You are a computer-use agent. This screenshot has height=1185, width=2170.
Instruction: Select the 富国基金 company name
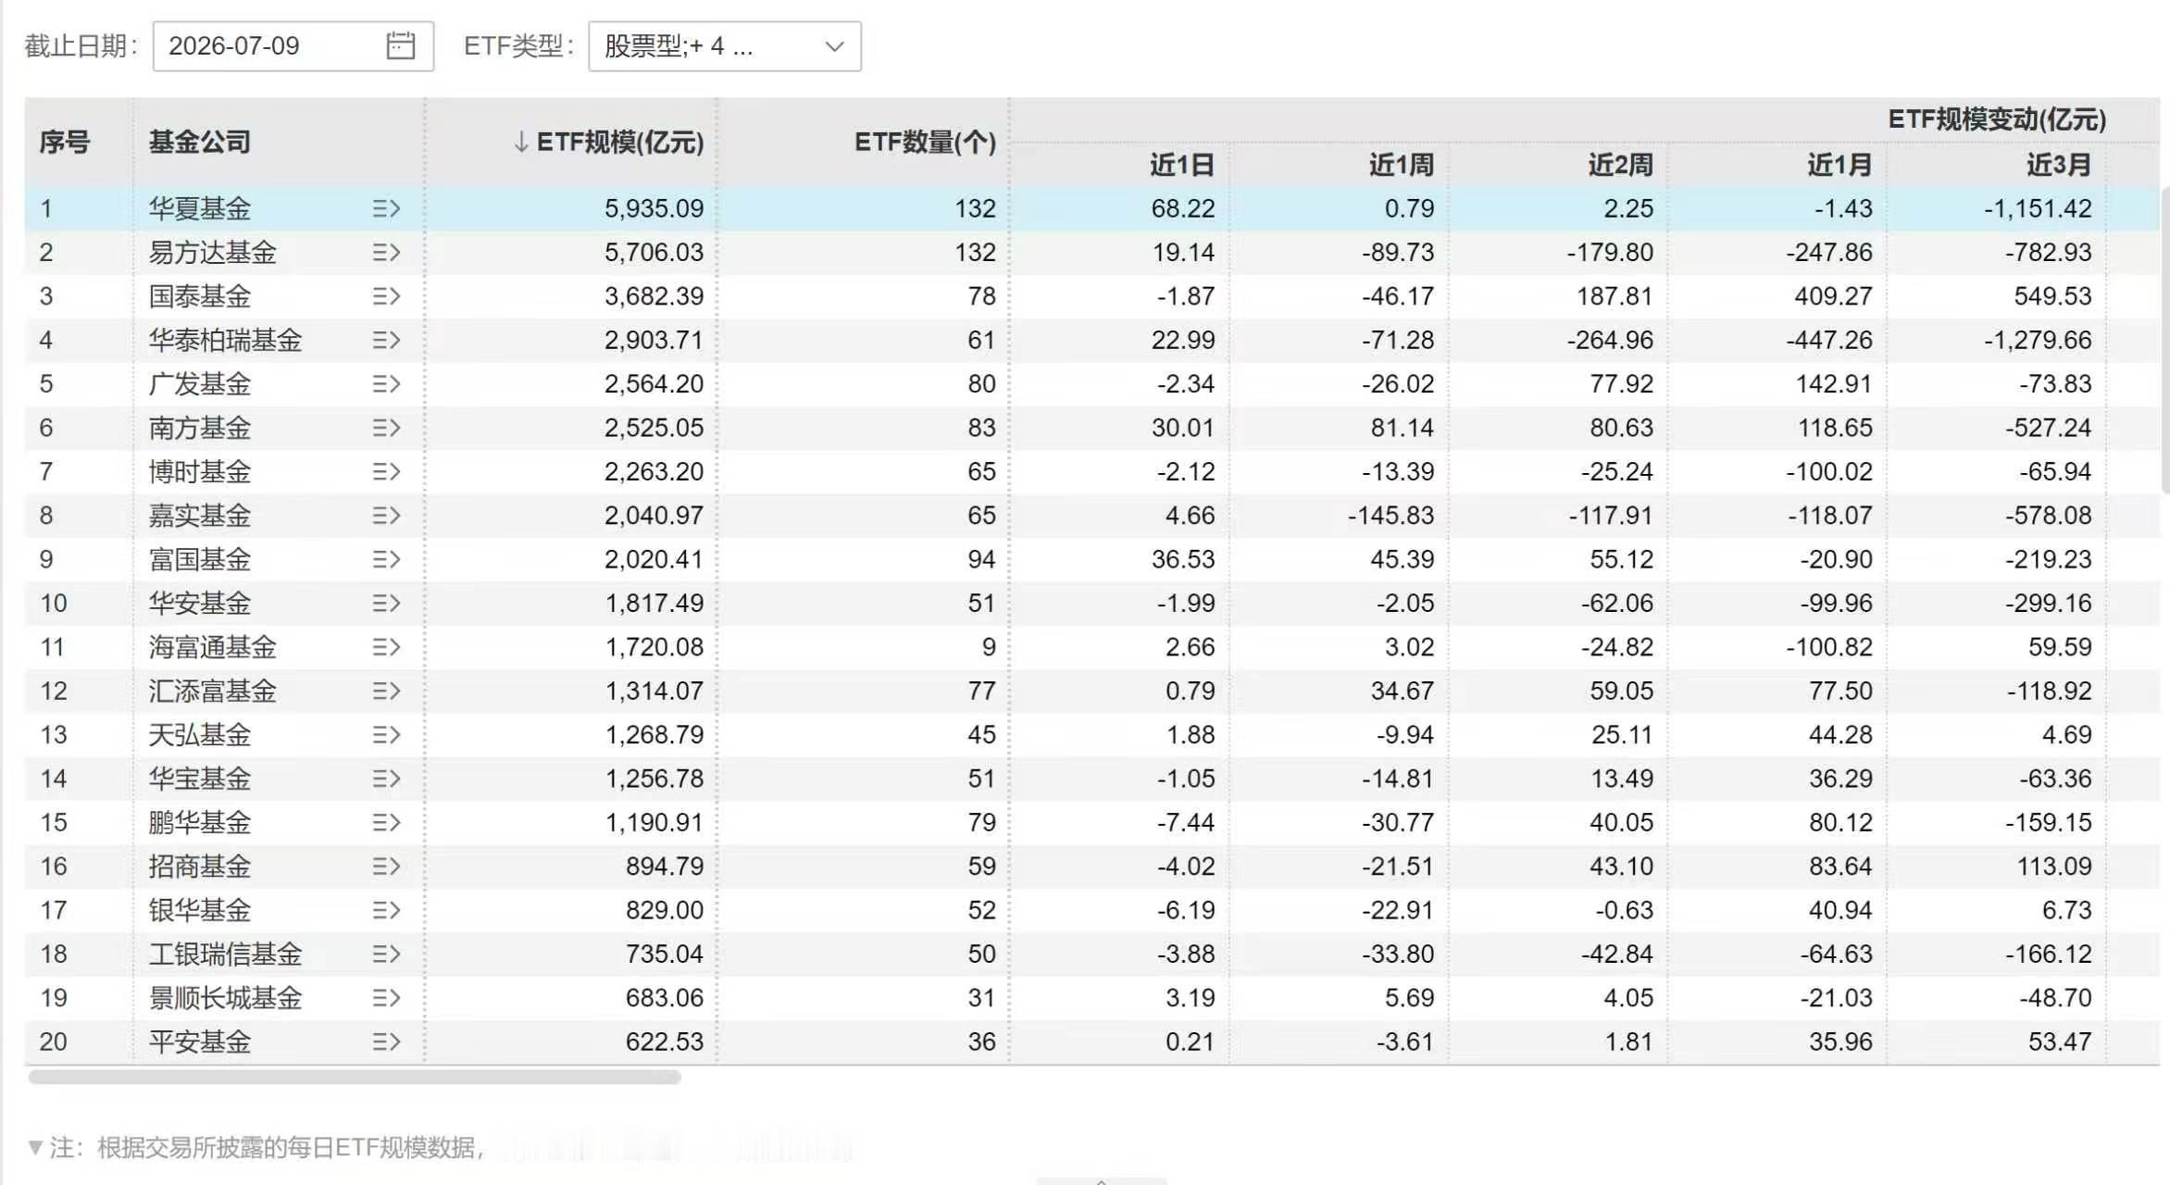coord(200,559)
